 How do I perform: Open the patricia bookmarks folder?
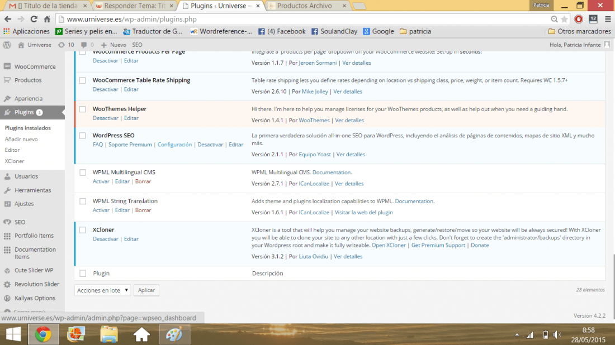click(x=415, y=31)
